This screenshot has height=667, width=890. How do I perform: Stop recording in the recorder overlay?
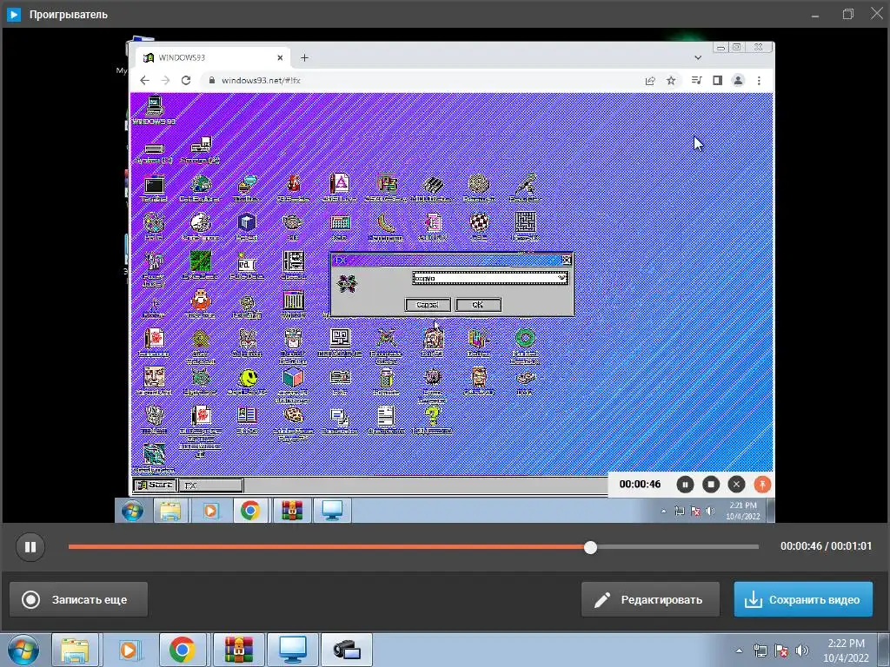tap(711, 485)
